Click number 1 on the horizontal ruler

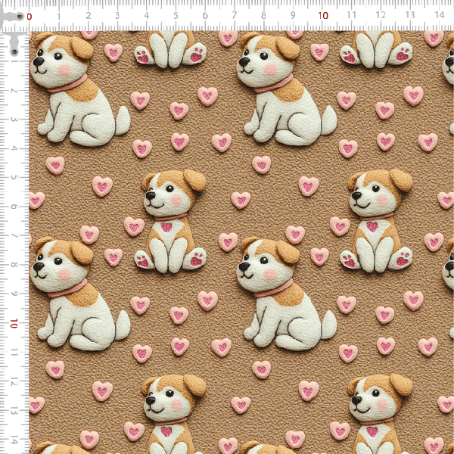59,16
